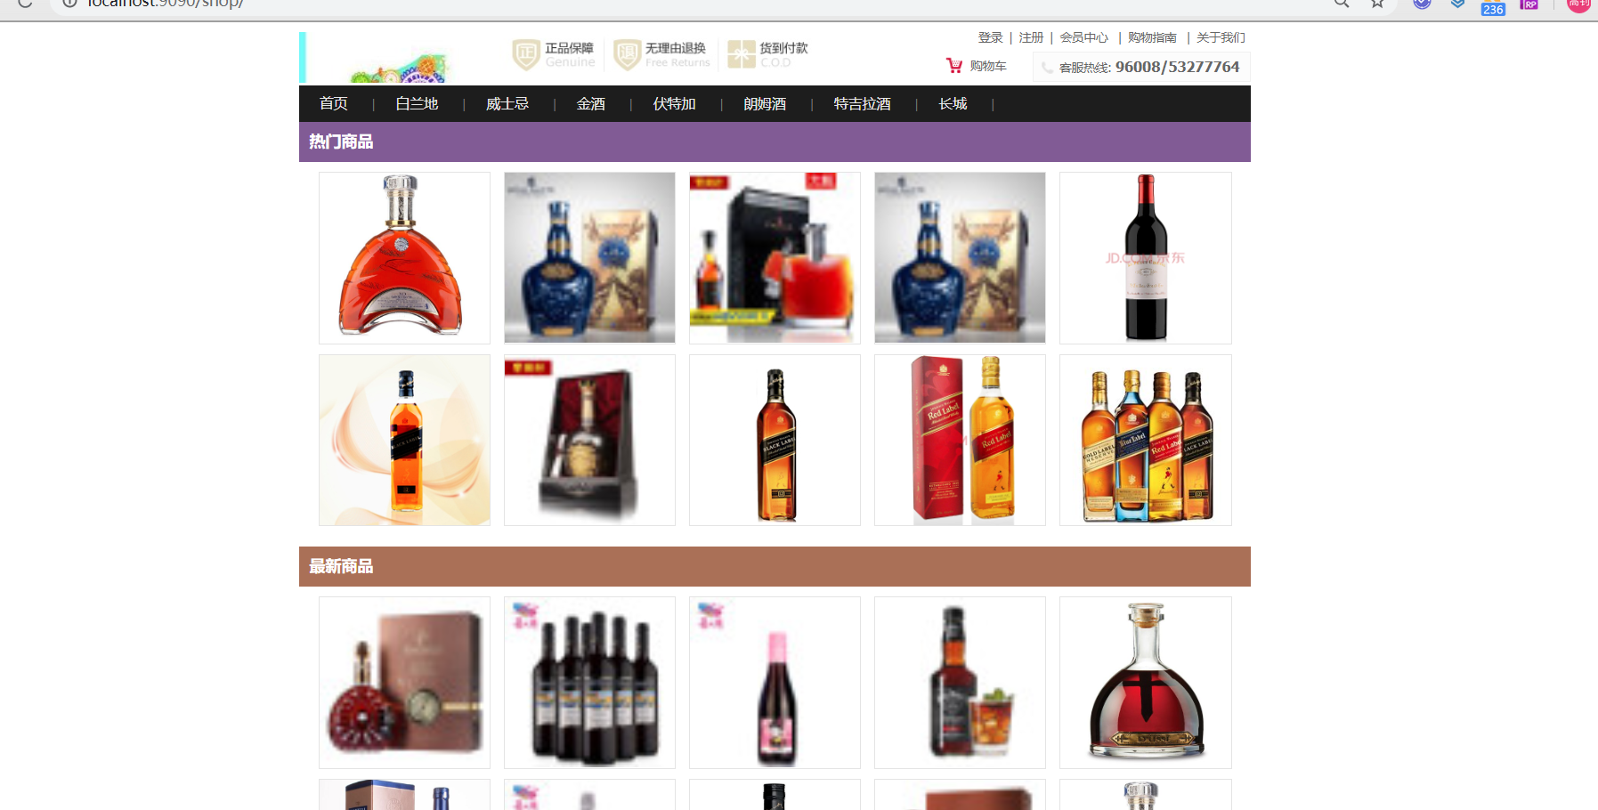Viewport: 1598px width, 810px height.
Task: Open the black gift box cognac product
Action: (x=775, y=258)
